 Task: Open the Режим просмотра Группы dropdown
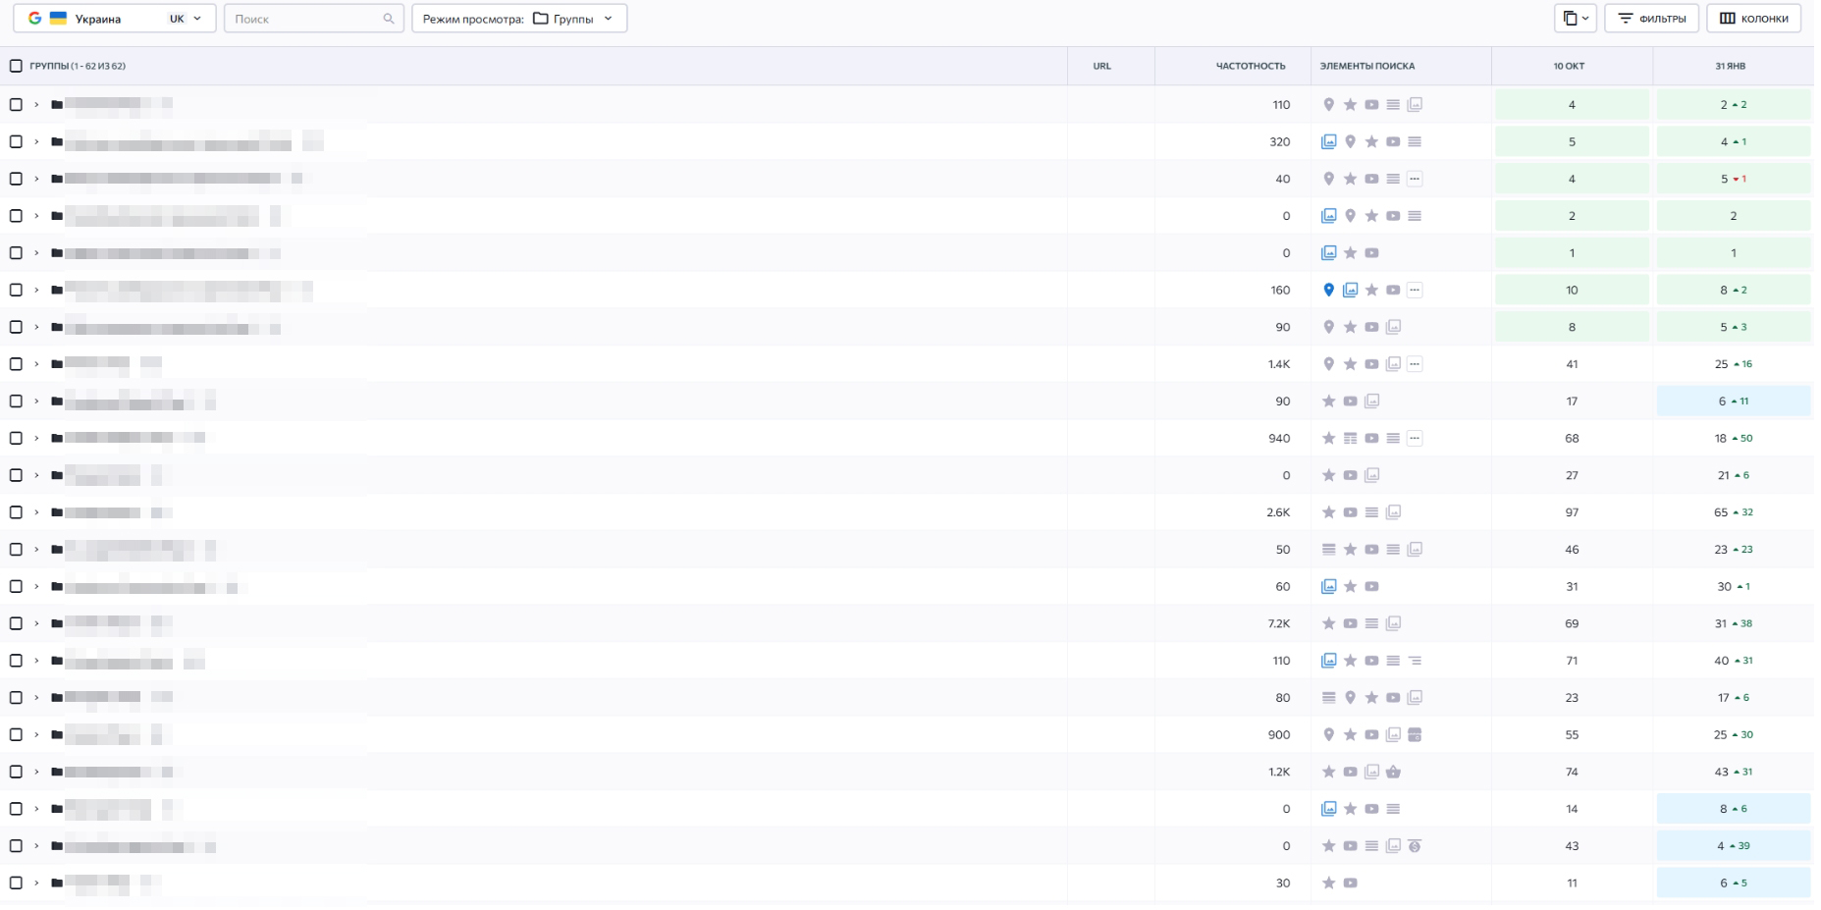518,19
